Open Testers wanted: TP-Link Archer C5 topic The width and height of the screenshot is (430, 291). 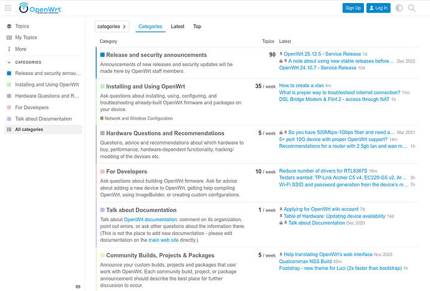point(343,178)
